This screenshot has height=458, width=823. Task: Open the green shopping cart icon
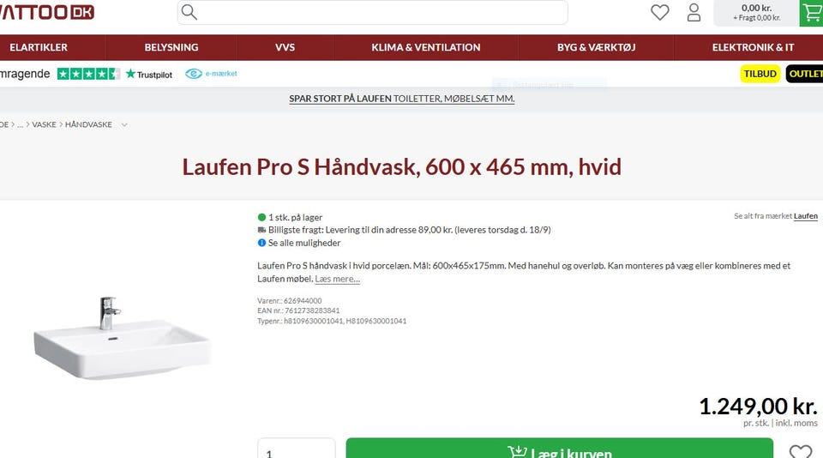coord(812,13)
